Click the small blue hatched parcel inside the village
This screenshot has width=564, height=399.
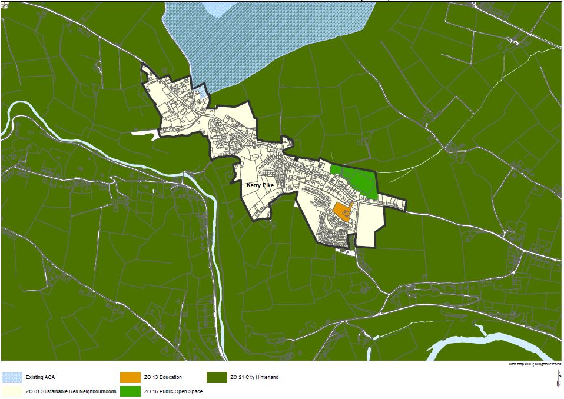(x=203, y=93)
